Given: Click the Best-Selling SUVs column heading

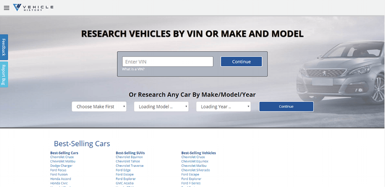Looking at the screenshot, I should tap(130, 153).
